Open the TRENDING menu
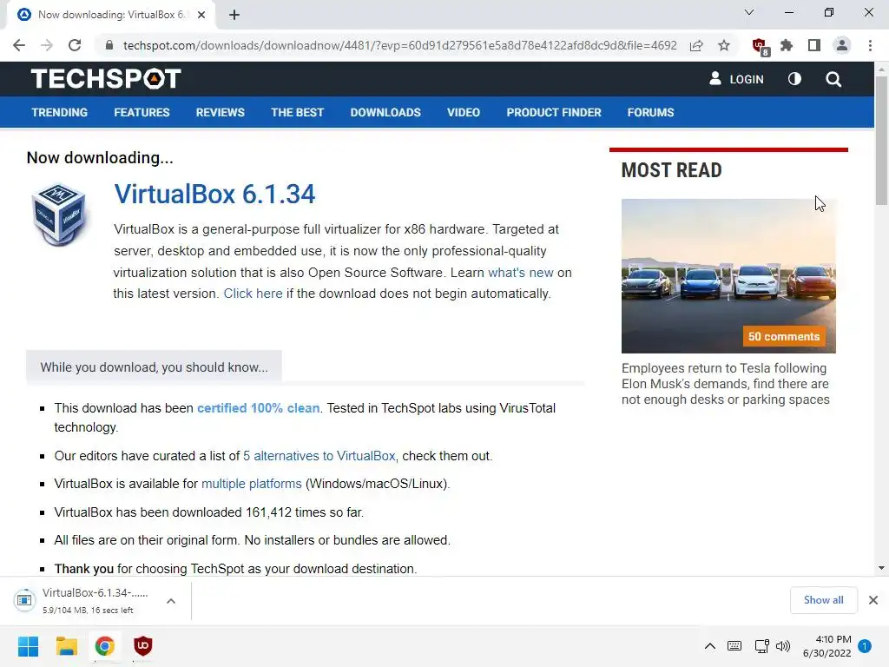The image size is (889, 667). [60, 112]
